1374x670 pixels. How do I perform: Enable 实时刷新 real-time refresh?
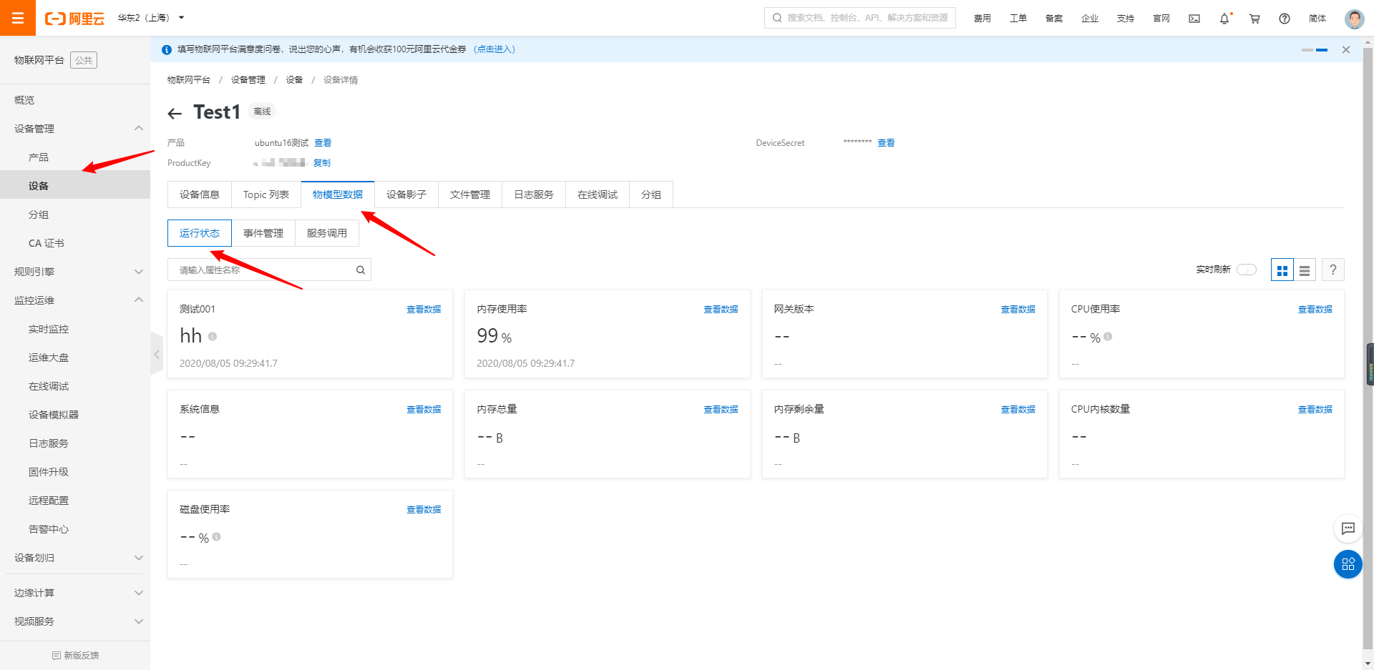(x=1246, y=270)
